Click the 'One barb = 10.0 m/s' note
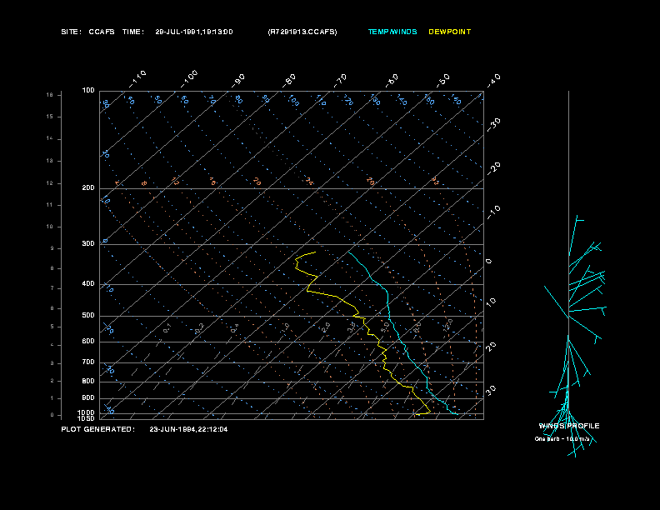The width and height of the screenshot is (660, 510). tap(562, 439)
